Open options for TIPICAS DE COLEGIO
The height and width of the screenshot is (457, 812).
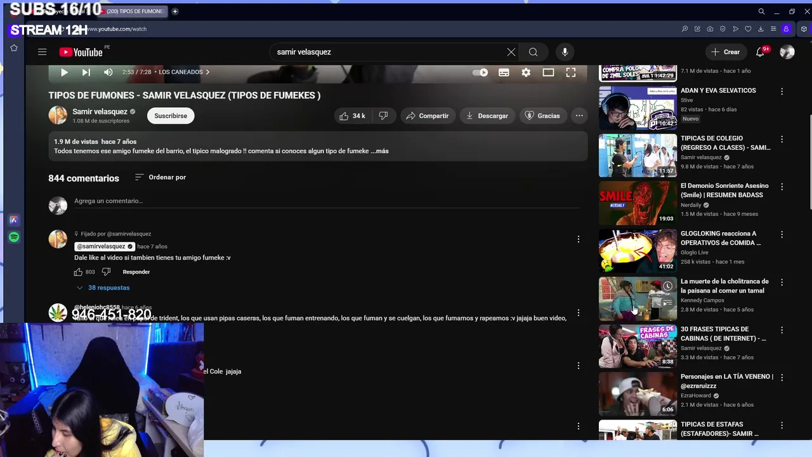[x=782, y=139]
